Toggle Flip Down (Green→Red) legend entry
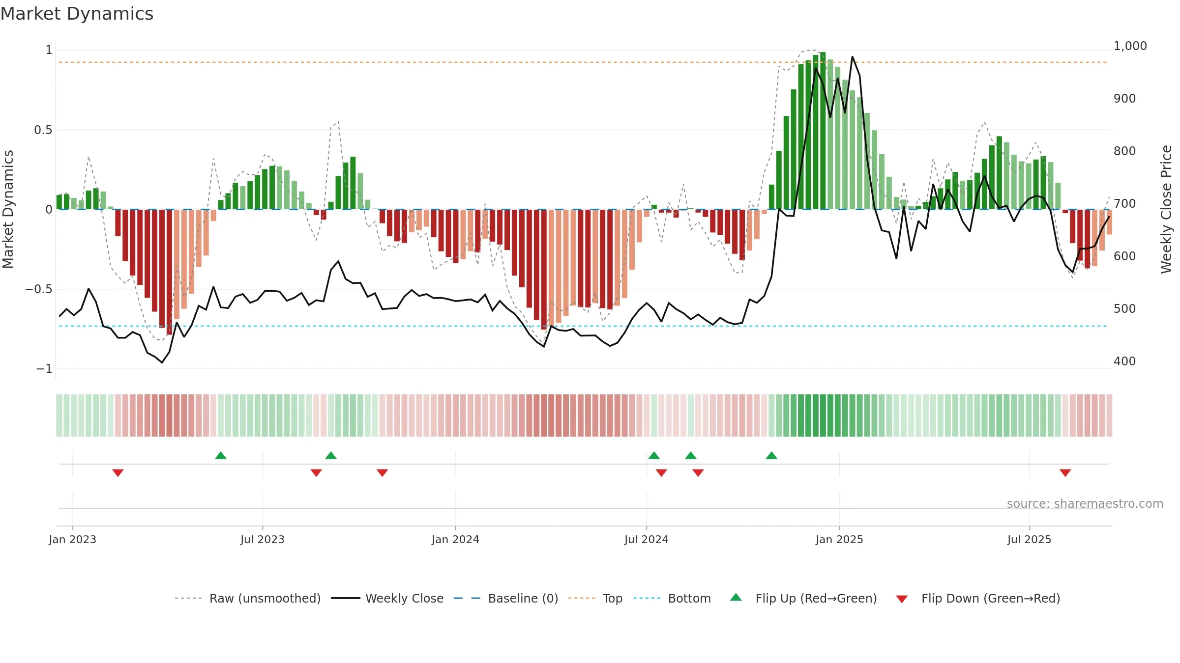 [978, 598]
